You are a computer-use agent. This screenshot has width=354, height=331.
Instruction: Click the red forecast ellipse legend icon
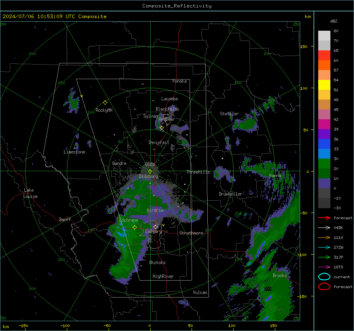[324, 287]
